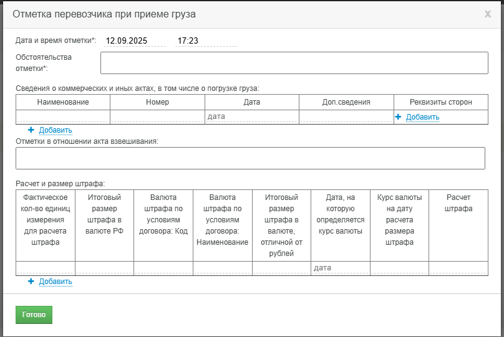Click the Расчет штрафа input cell
The height and width of the screenshot is (337, 504).
click(x=458, y=268)
